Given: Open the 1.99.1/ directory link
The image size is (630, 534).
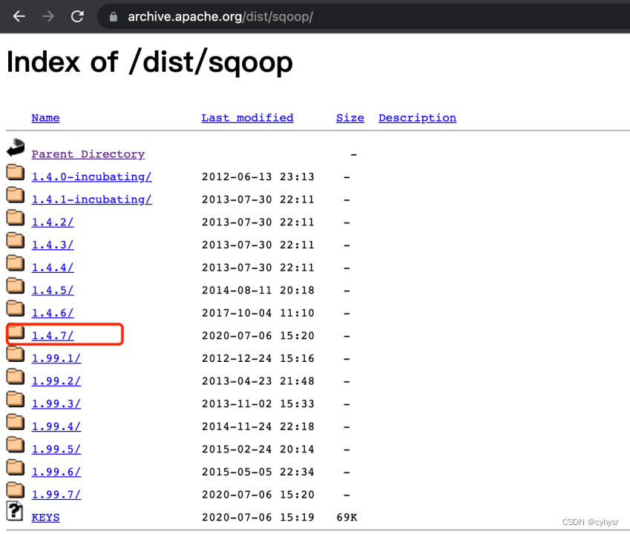Looking at the screenshot, I should click(56, 358).
